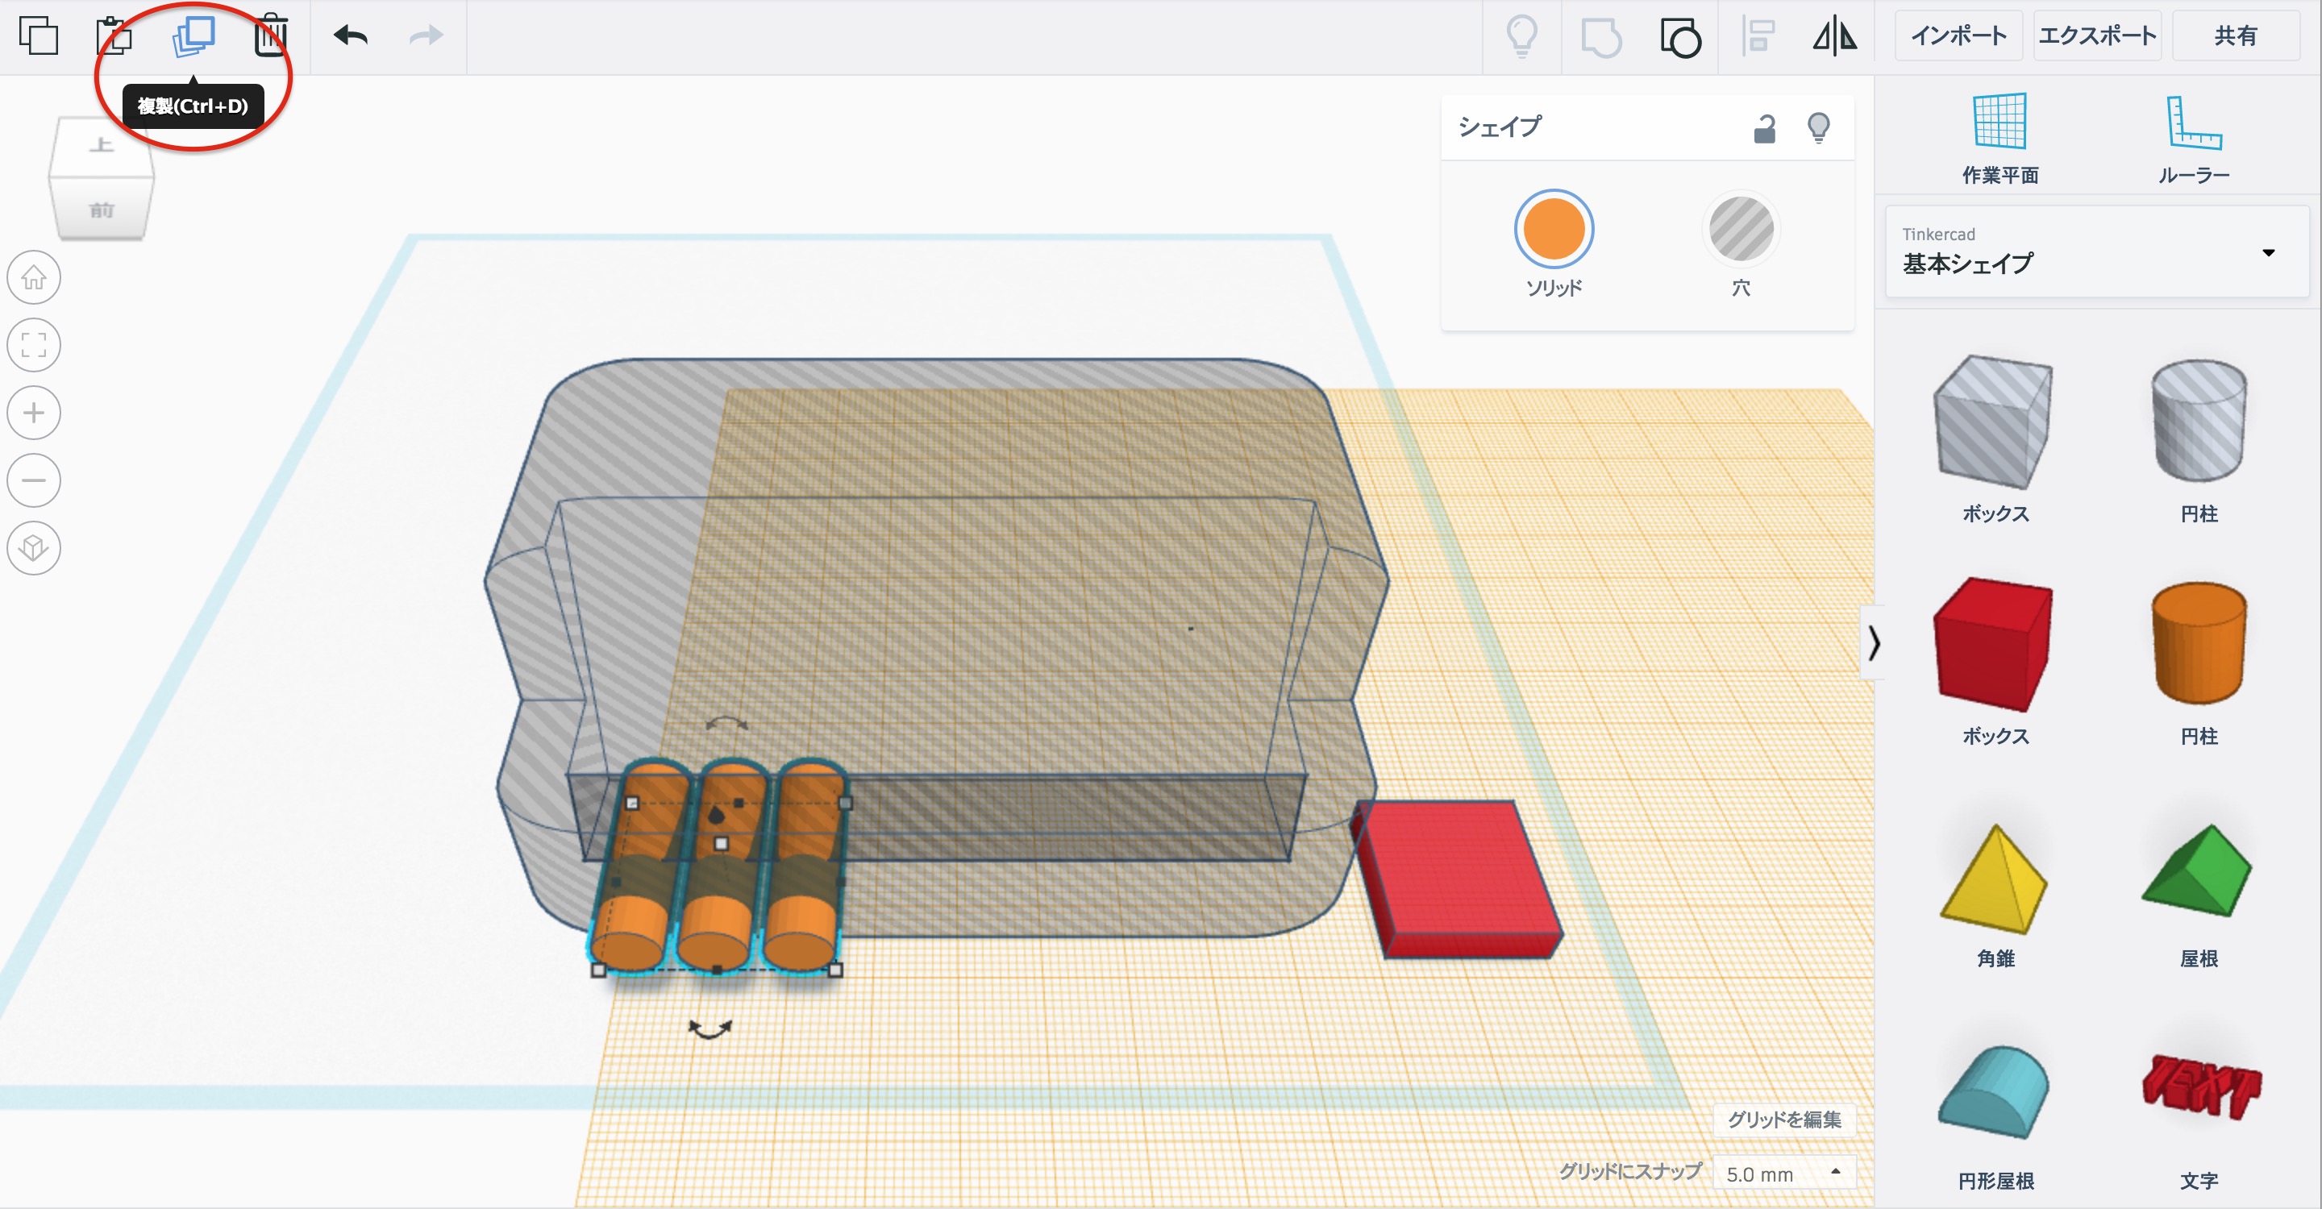Reset view with Home icon

[34, 277]
